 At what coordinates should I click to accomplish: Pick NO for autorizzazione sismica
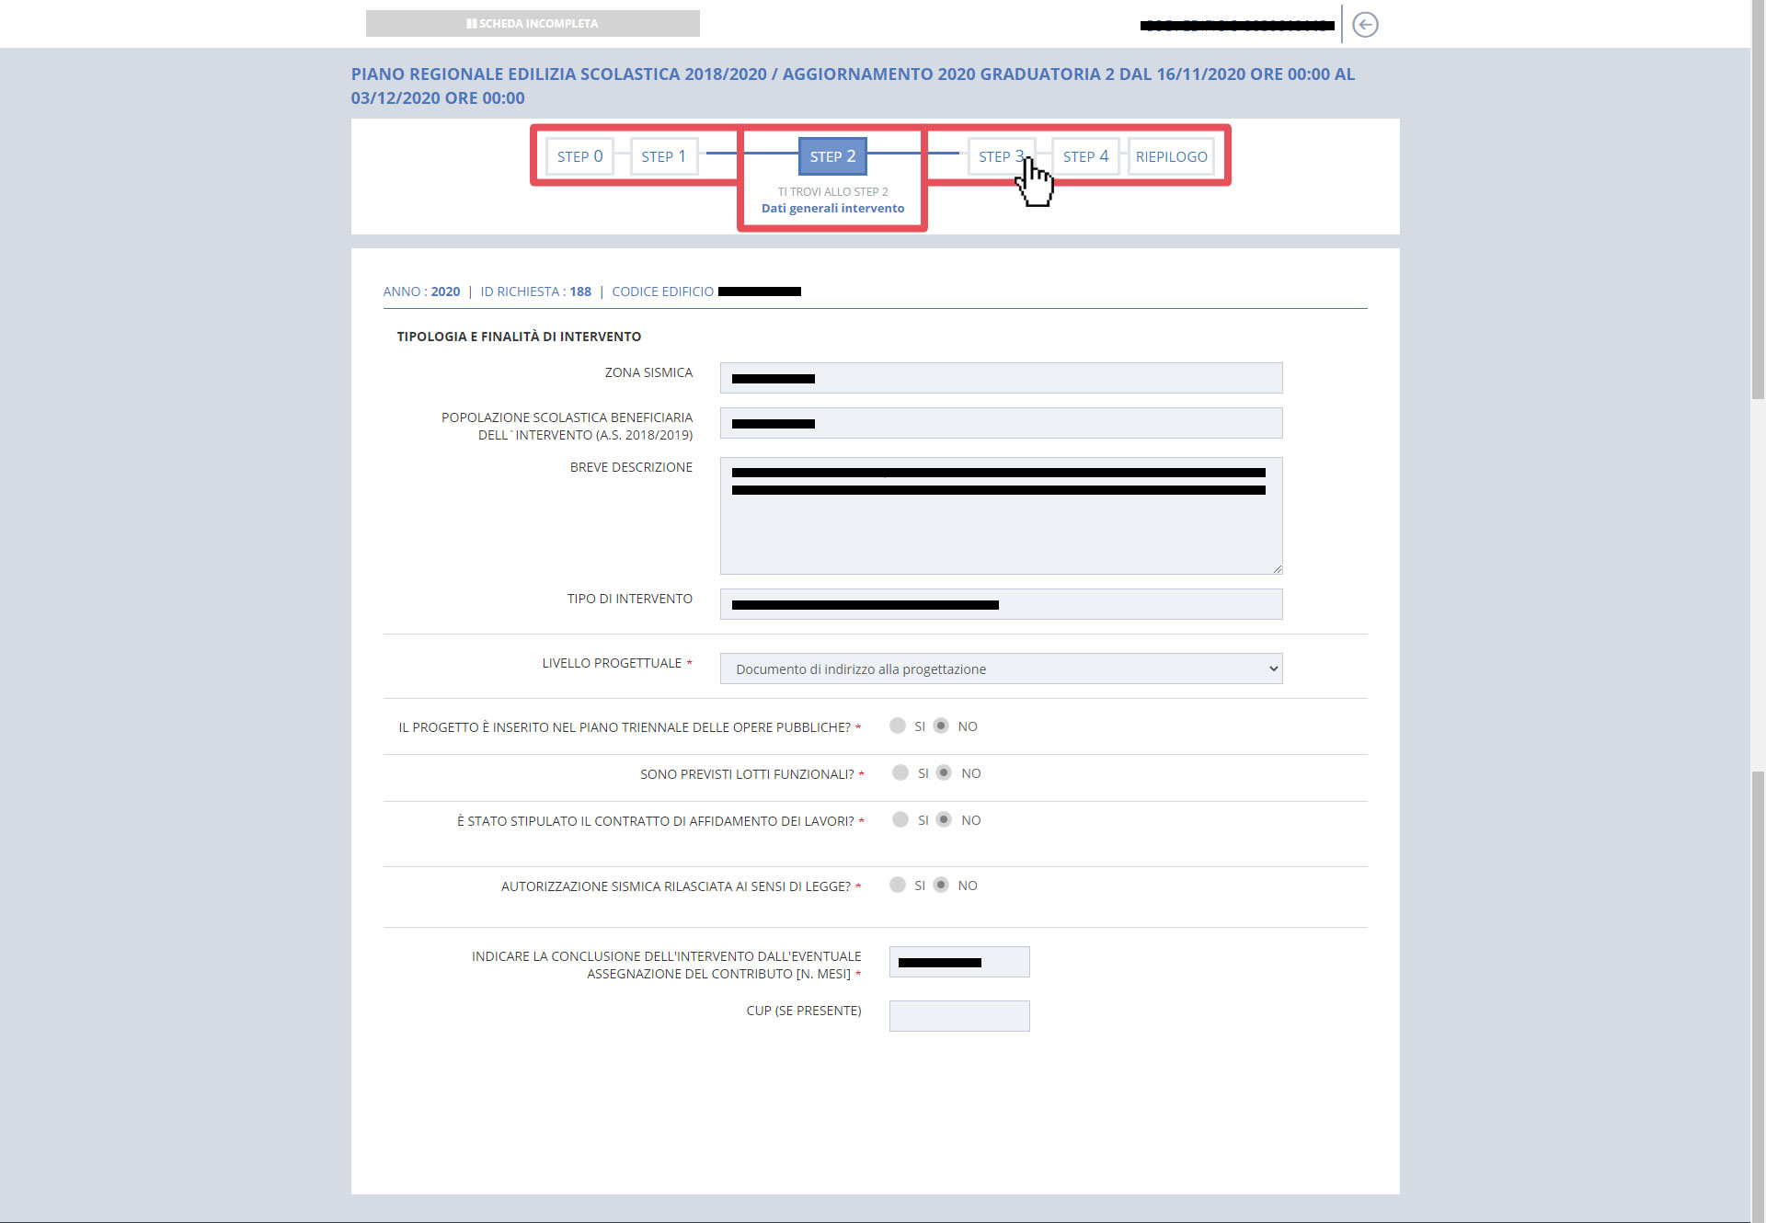pos(941,886)
